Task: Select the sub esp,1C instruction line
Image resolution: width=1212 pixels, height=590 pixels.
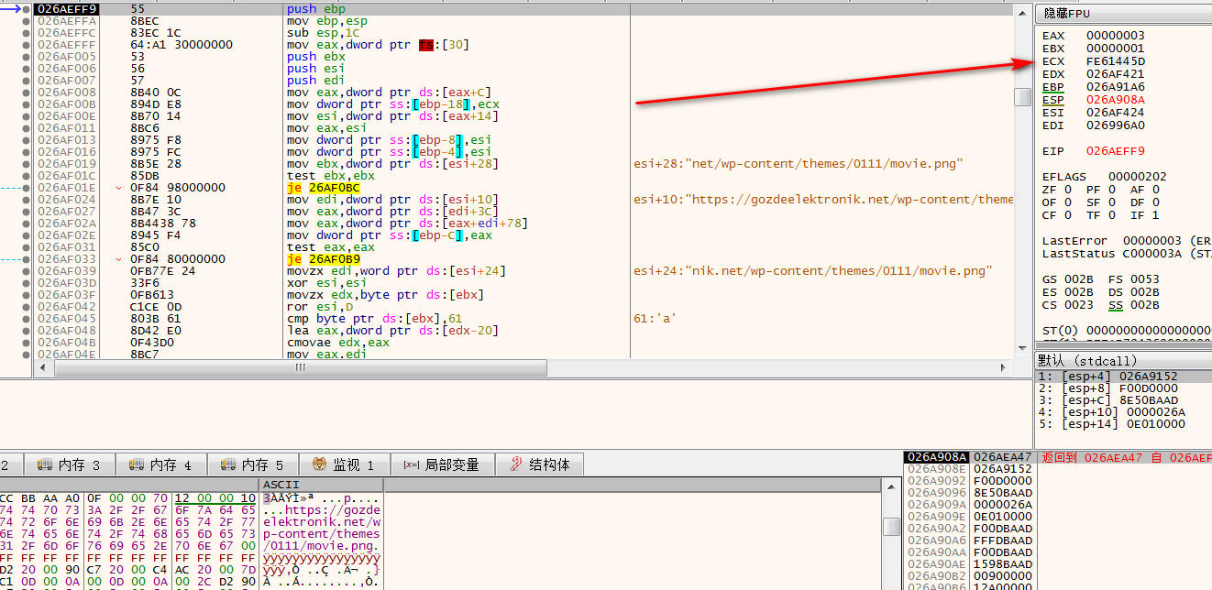Action: tap(324, 33)
